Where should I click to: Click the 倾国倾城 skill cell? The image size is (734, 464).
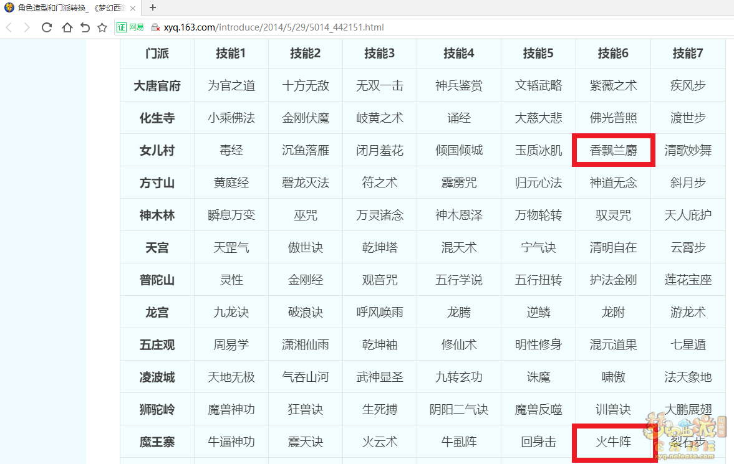(x=459, y=150)
